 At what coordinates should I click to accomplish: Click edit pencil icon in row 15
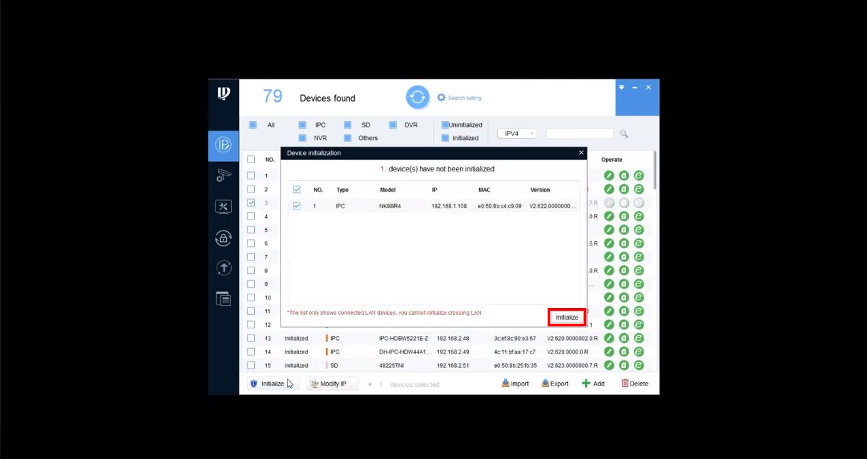[x=609, y=365]
